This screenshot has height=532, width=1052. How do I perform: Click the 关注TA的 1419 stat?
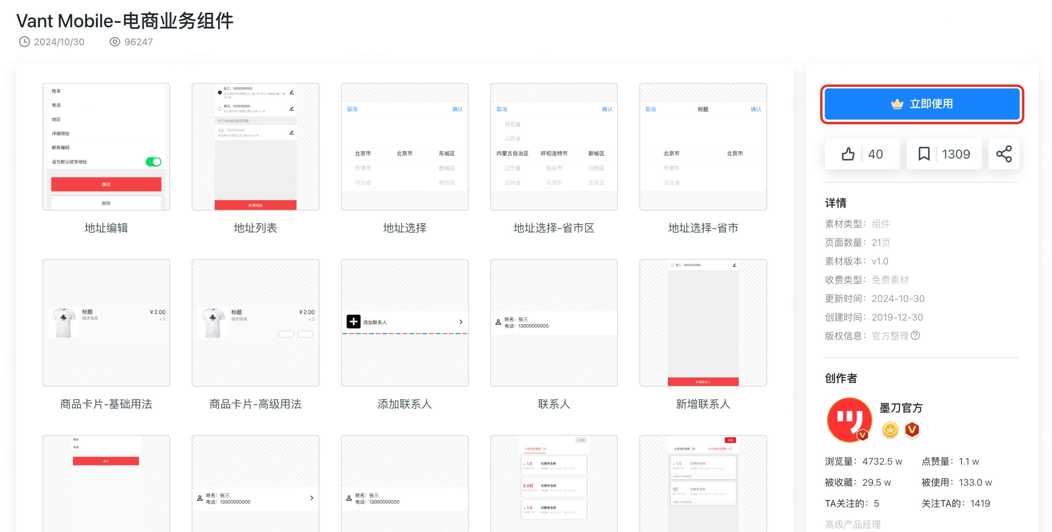956,503
